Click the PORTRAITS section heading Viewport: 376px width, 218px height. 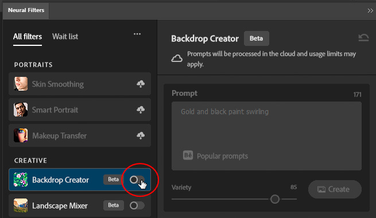coord(33,65)
